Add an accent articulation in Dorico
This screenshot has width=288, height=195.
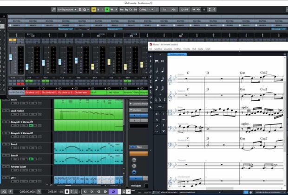point(157,114)
